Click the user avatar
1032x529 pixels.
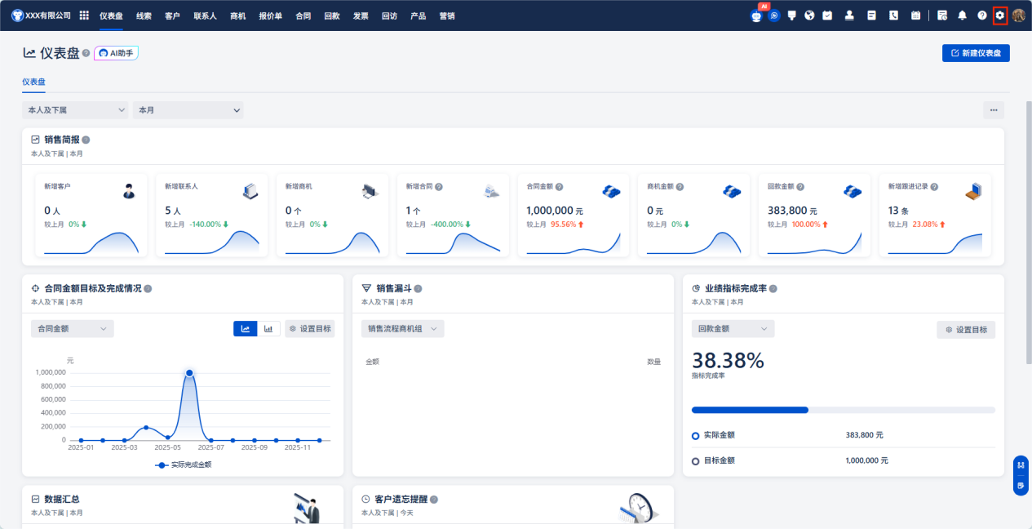click(x=1018, y=16)
